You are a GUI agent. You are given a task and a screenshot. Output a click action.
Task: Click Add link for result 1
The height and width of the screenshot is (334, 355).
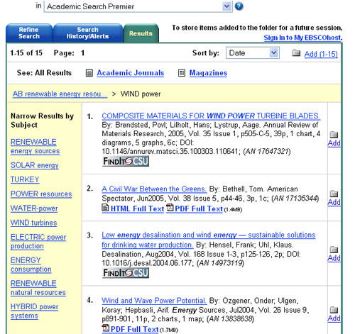coord(334,143)
